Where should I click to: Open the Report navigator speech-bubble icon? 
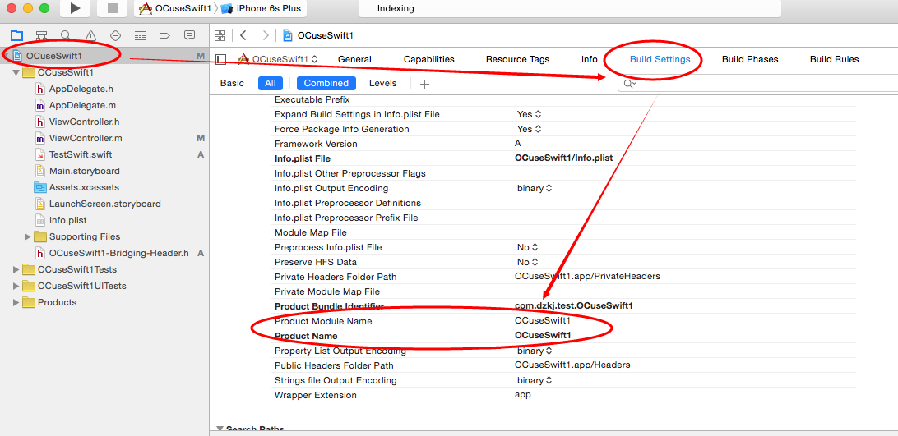click(x=190, y=35)
